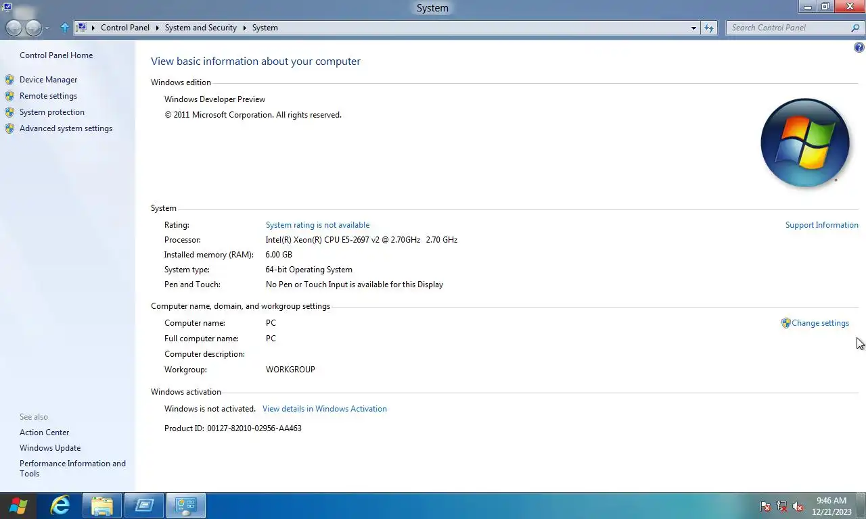Click the network status tray icon
Screen dimensions: 866x519
coord(781,506)
